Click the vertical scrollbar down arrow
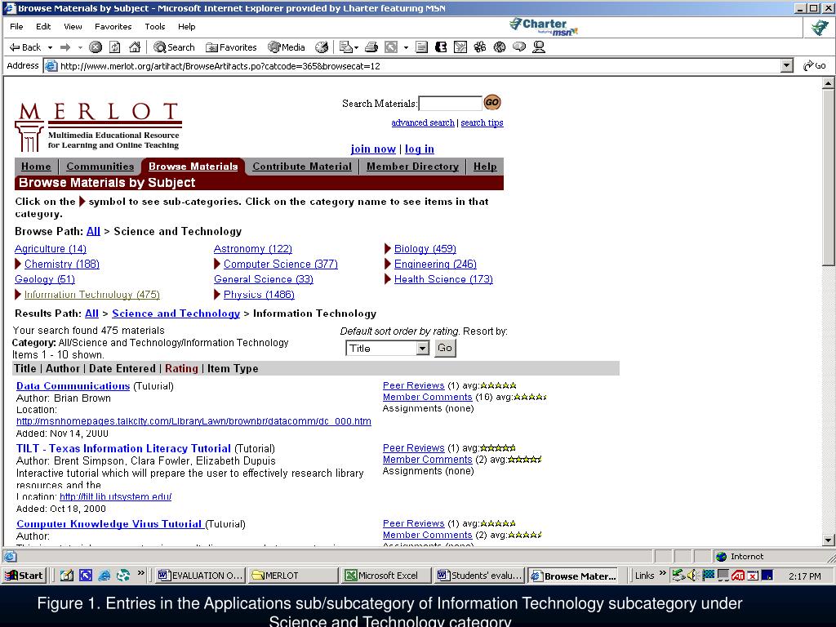Viewport: 836px width, 627px height. [828, 540]
